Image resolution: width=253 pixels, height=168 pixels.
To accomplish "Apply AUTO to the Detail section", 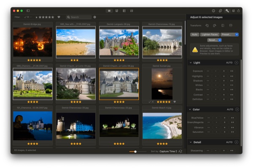I will click(x=229, y=142).
